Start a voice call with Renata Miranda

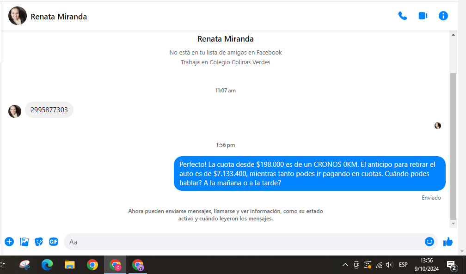402,16
